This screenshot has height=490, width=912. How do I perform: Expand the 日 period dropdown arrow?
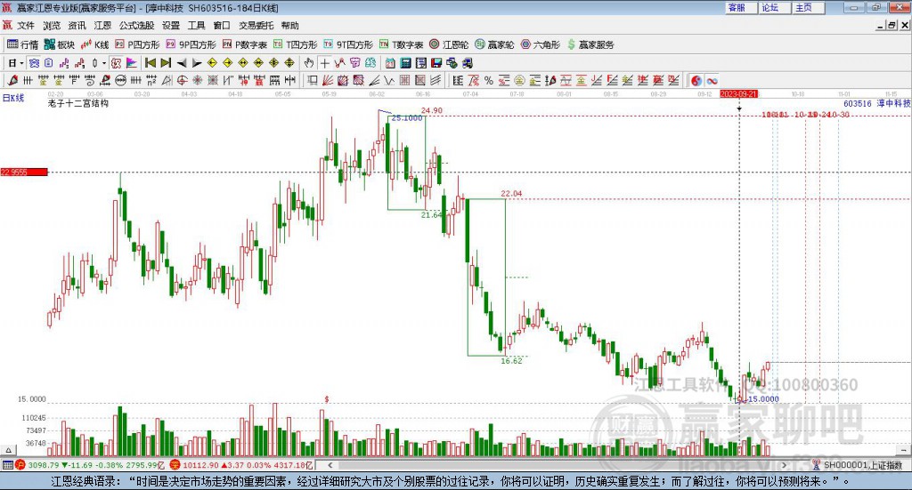pos(21,63)
